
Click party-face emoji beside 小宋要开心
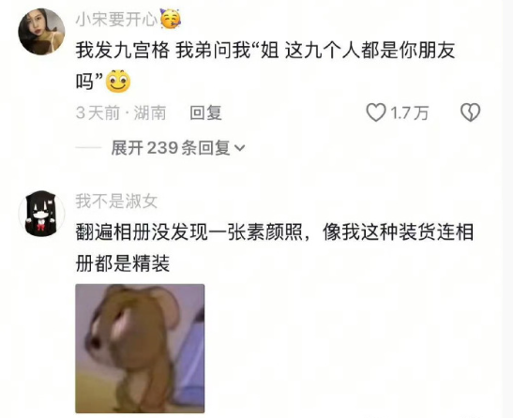point(170,19)
